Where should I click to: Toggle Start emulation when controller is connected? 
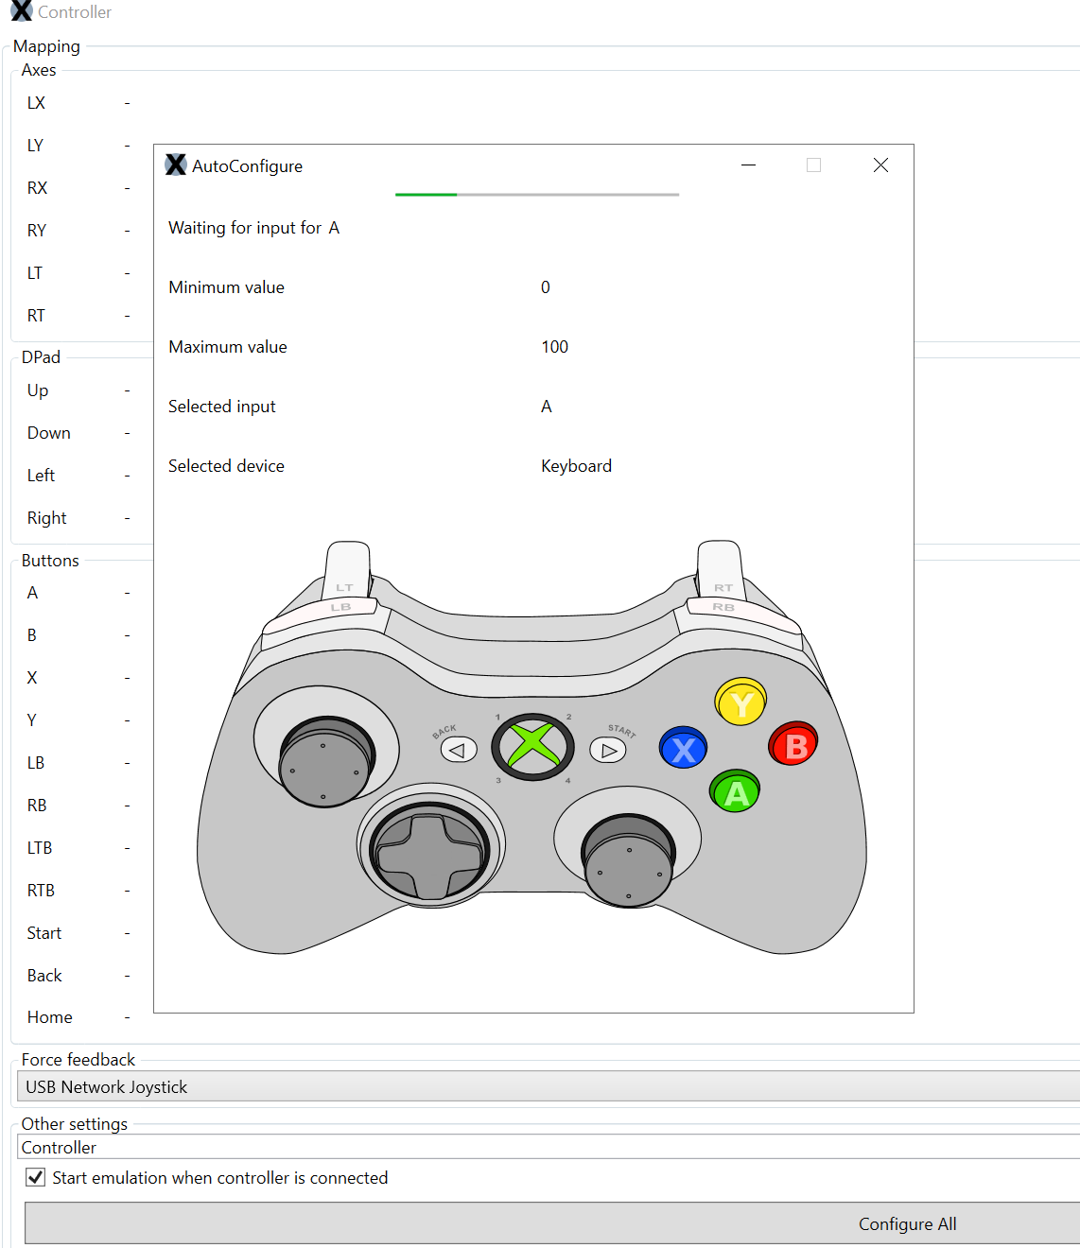pyautogui.click(x=36, y=1177)
